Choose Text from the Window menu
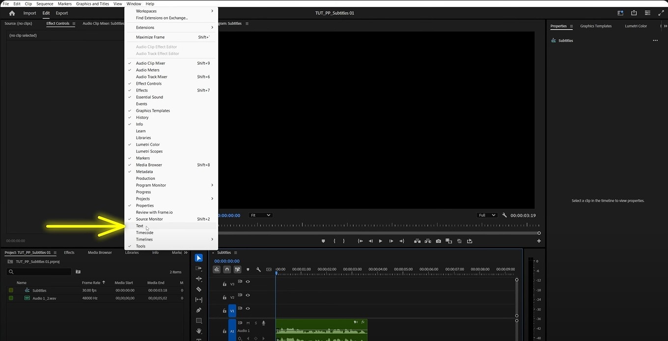The height and width of the screenshot is (341, 668). [x=140, y=226]
